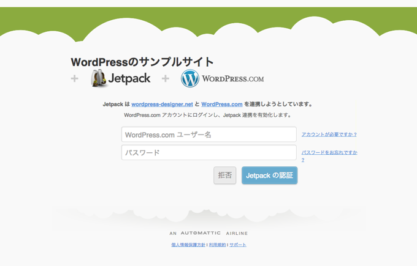The width and height of the screenshot is (417, 266).
Task: Click the Jetpack の認証 button
Action: point(269,175)
